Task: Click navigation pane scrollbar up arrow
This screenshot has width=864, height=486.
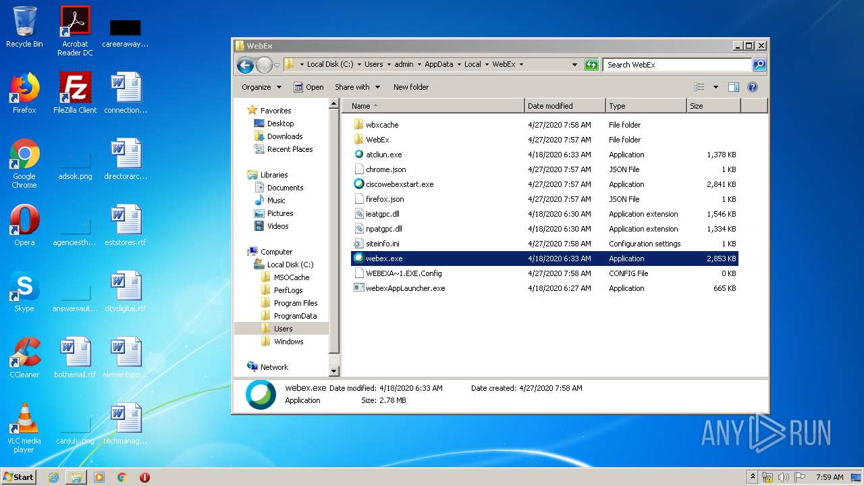Action: pos(333,104)
